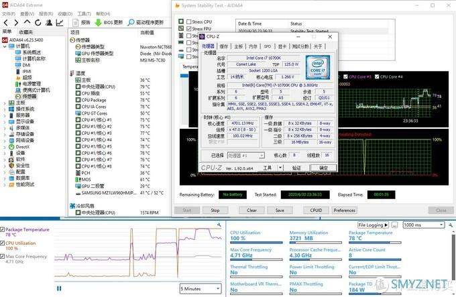The image size is (456, 297).
Task: Go back with AIDA64 toolbar back arrow
Action: click(6, 22)
